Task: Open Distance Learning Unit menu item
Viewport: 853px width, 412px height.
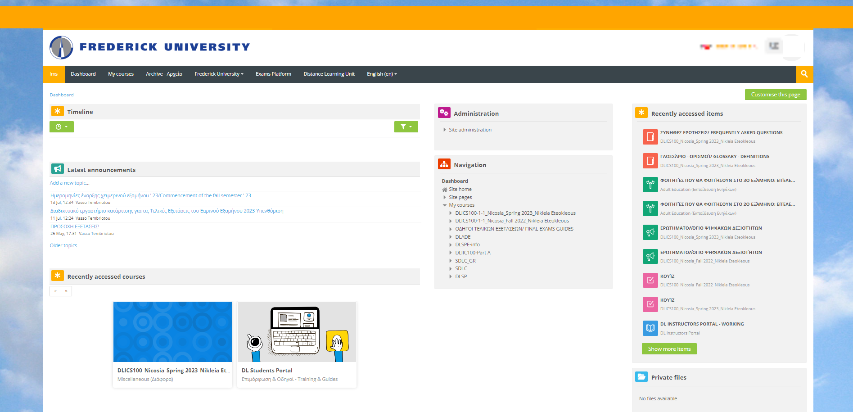Action: pos(329,74)
